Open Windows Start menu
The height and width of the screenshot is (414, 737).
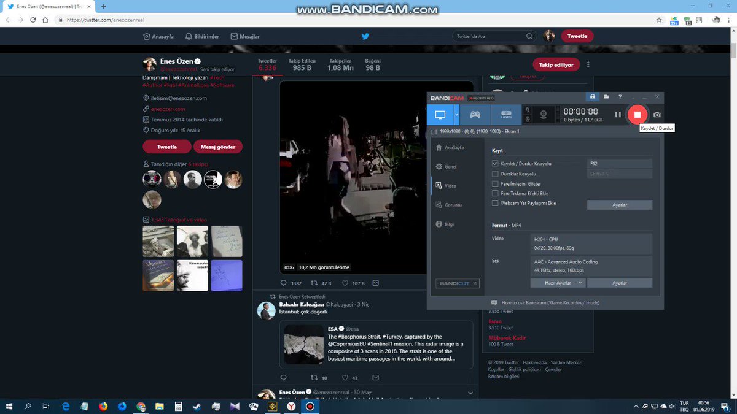pyautogui.click(x=9, y=406)
